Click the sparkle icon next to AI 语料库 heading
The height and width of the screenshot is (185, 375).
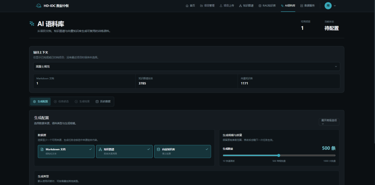[32, 24]
